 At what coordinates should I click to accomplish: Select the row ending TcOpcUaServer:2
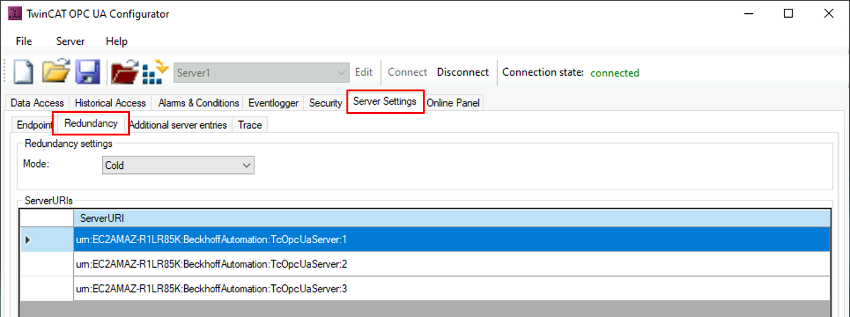(x=452, y=264)
